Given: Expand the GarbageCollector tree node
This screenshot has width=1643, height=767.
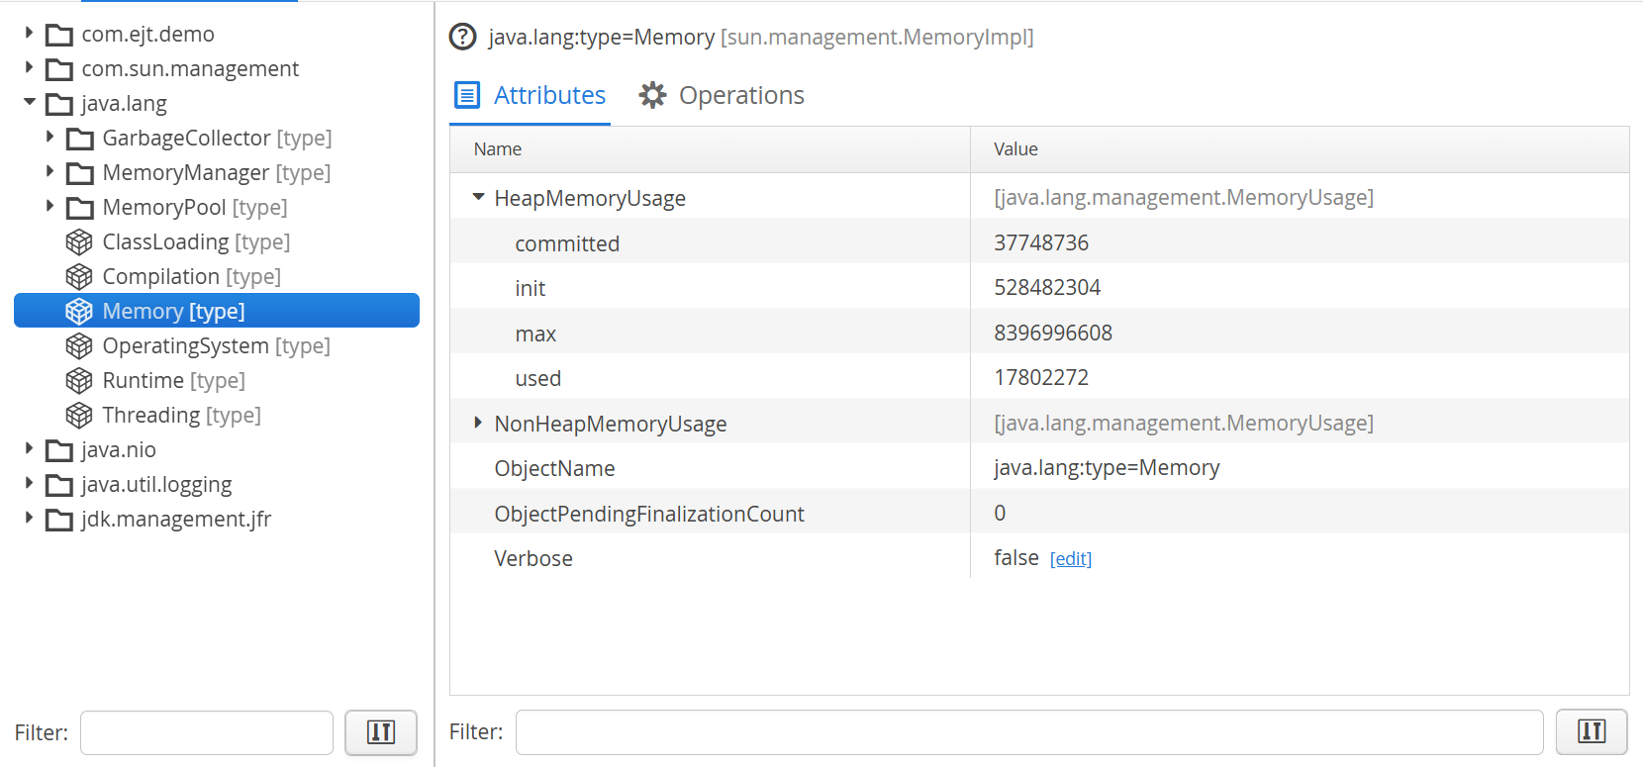Looking at the screenshot, I should [x=49, y=138].
